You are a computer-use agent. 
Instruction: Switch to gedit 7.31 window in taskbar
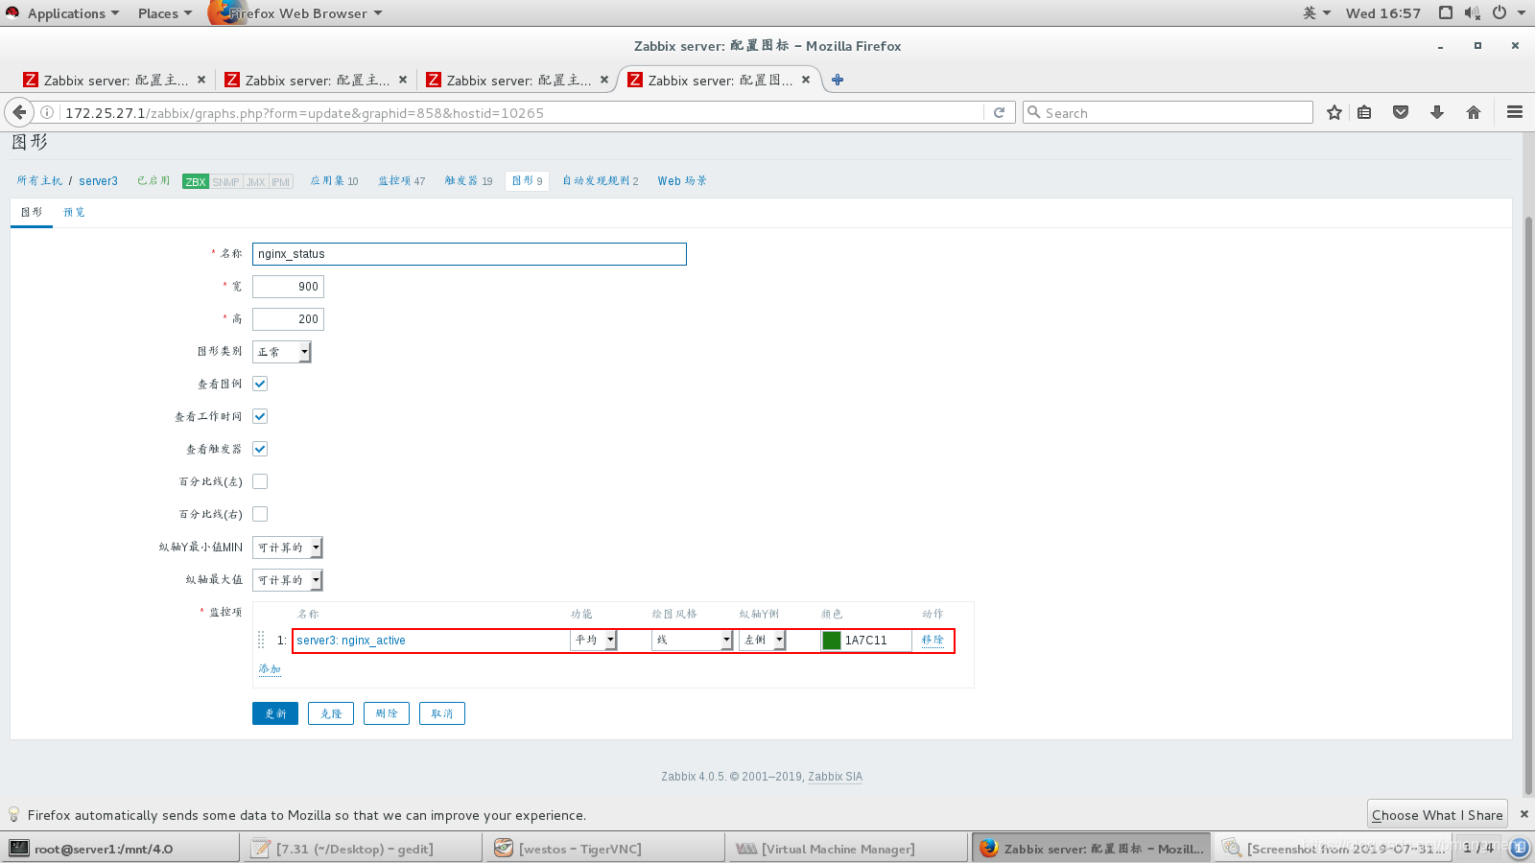click(364, 849)
